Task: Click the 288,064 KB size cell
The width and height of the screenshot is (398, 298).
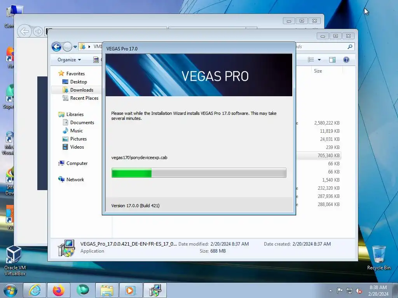Action: click(x=328, y=204)
